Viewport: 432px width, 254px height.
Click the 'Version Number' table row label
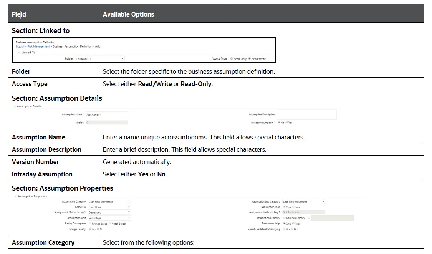click(35, 162)
